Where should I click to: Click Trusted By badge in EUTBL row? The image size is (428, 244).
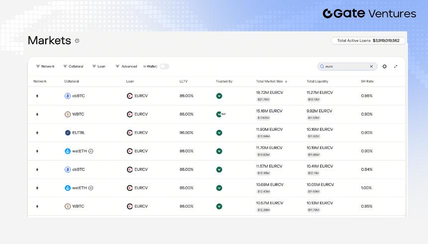click(x=219, y=133)
